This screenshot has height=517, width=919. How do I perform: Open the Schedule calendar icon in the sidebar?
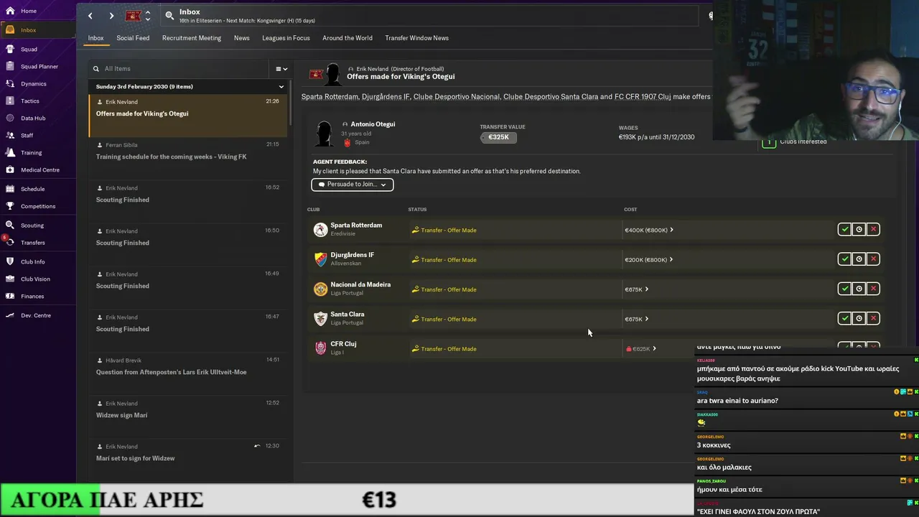10,189
